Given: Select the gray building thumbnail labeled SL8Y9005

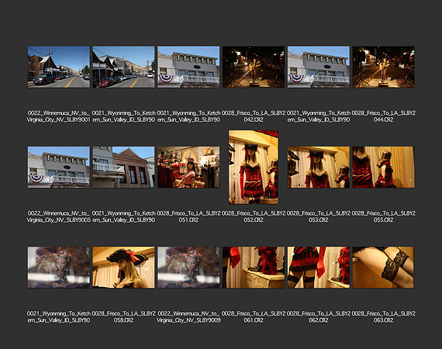Looking at the screenshot, I should [x=59, y=168].
